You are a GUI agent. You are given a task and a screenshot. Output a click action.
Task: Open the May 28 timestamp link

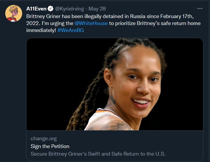[99, 9]
